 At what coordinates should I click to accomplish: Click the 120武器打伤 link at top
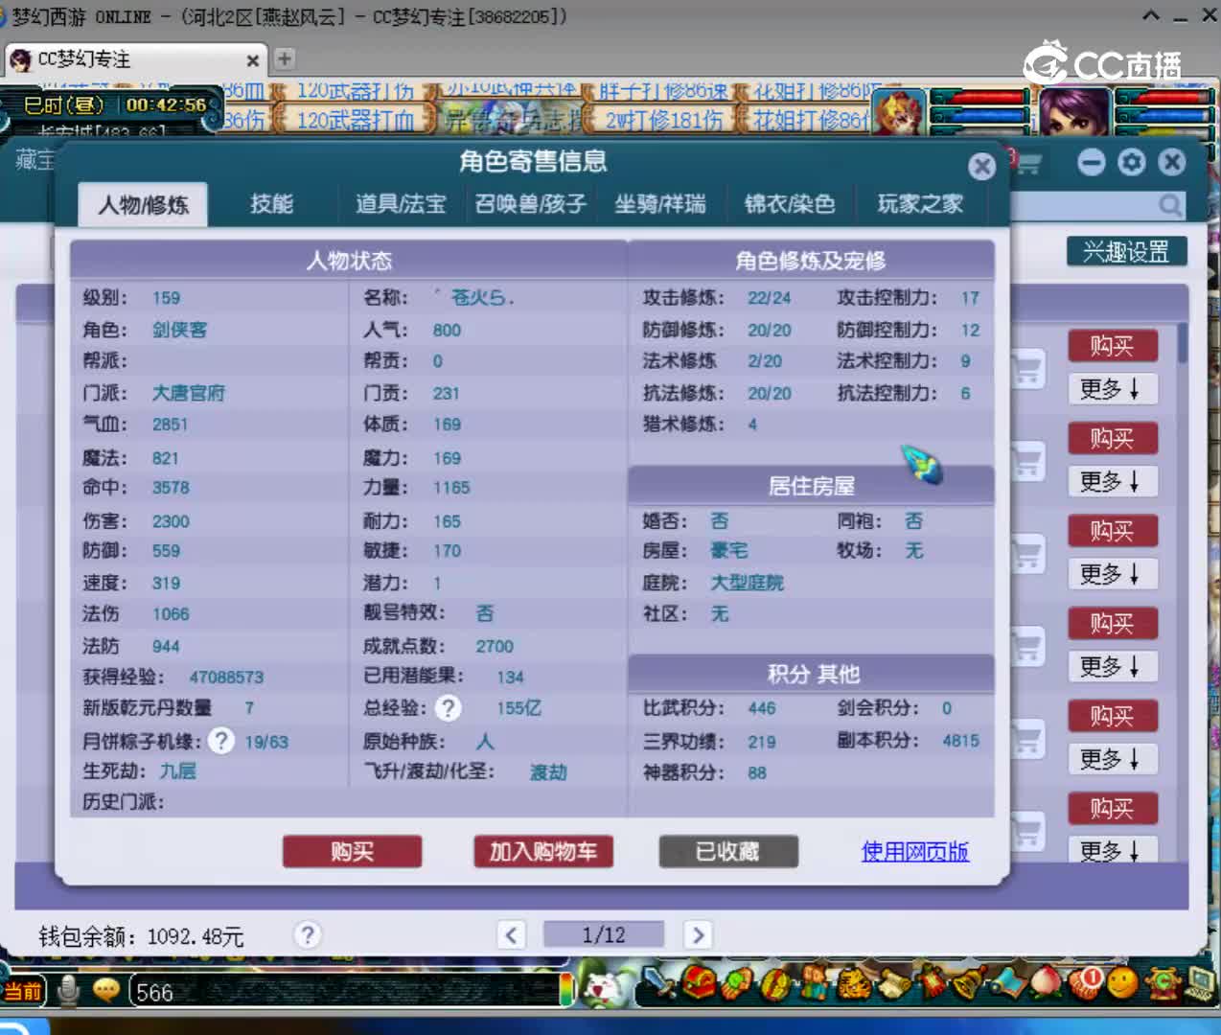355,91
